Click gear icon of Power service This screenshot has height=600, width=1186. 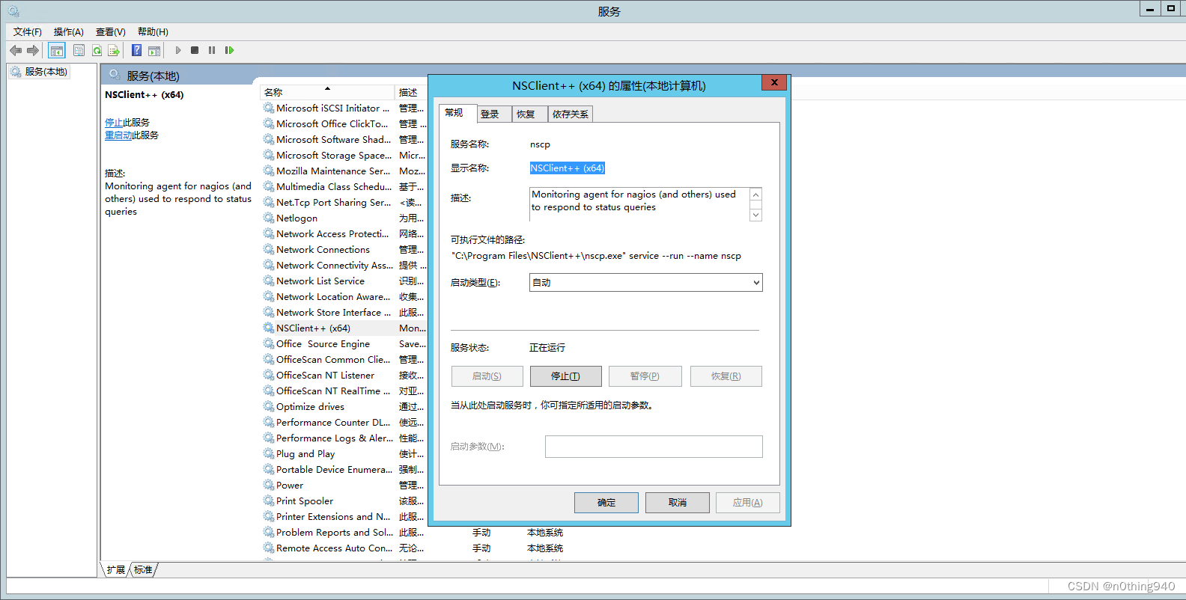click(269, 485)
